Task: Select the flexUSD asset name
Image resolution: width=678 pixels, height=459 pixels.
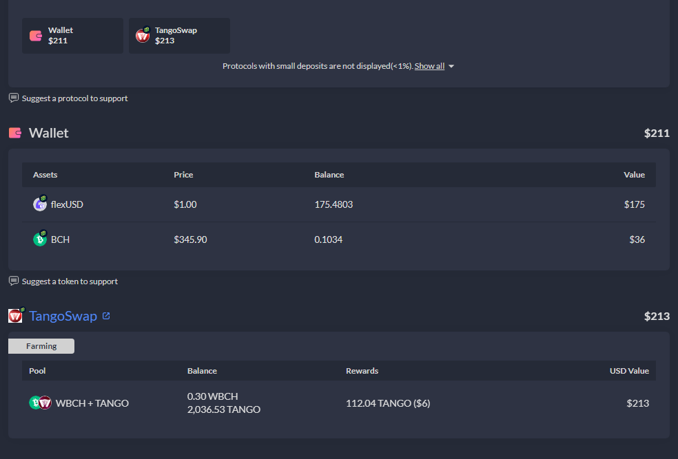Action: (x=67, y=204)
